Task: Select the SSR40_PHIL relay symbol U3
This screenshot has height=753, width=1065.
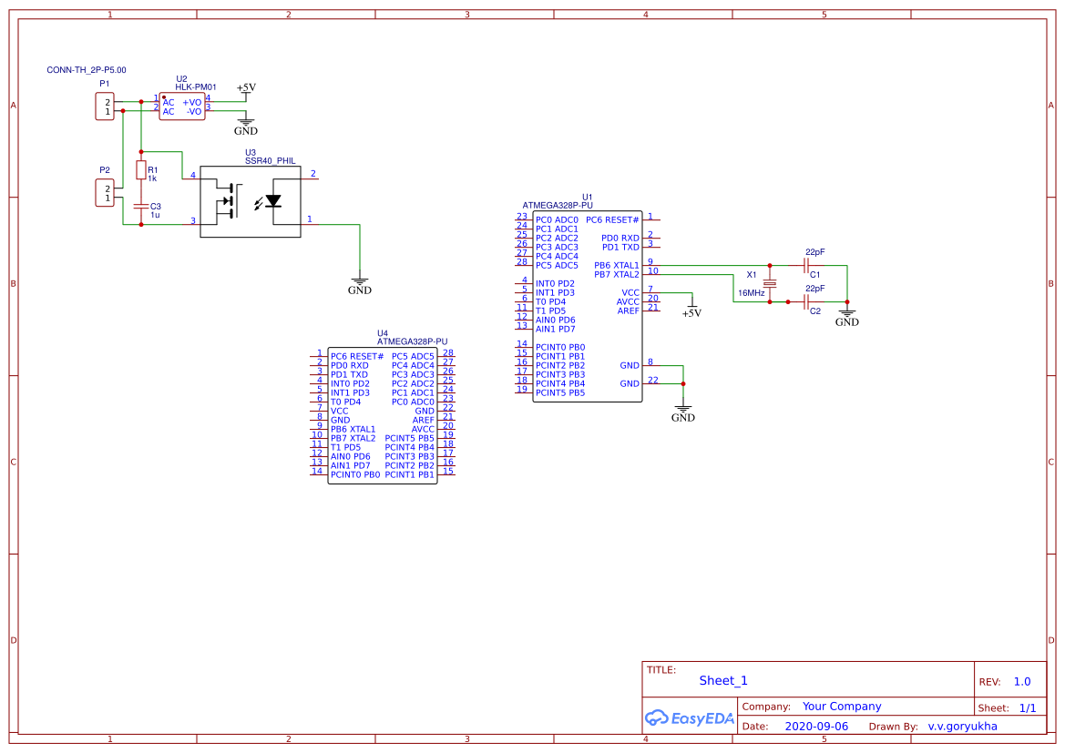Action: pyautogui.click(x=250, y=201)
